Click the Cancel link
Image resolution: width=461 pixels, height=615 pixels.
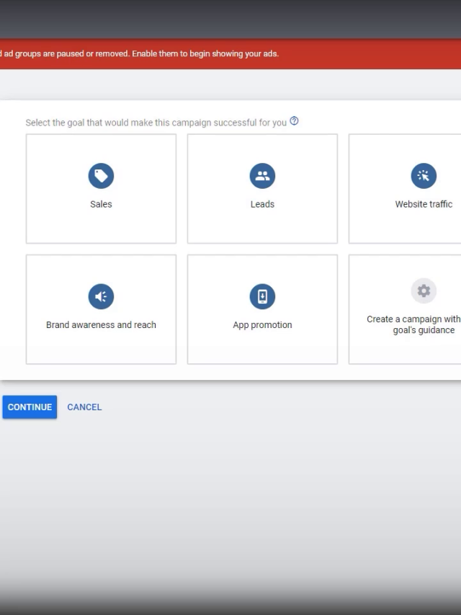[x=84, y=407]
